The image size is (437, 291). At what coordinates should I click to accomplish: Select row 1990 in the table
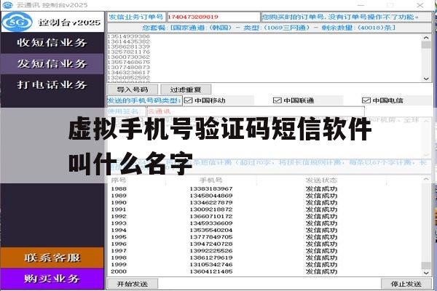[x=265, y=202]
